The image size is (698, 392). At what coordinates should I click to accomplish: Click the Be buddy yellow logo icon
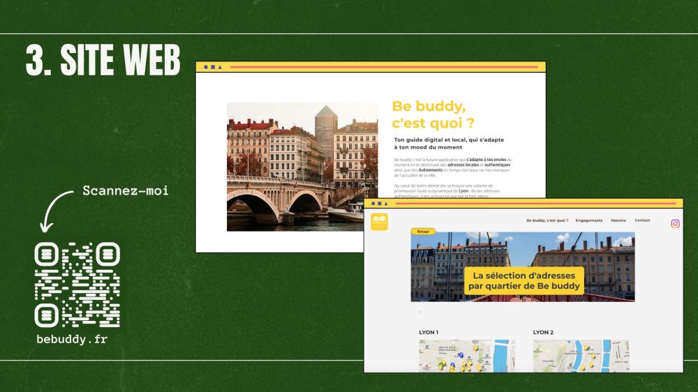[379, 222]
